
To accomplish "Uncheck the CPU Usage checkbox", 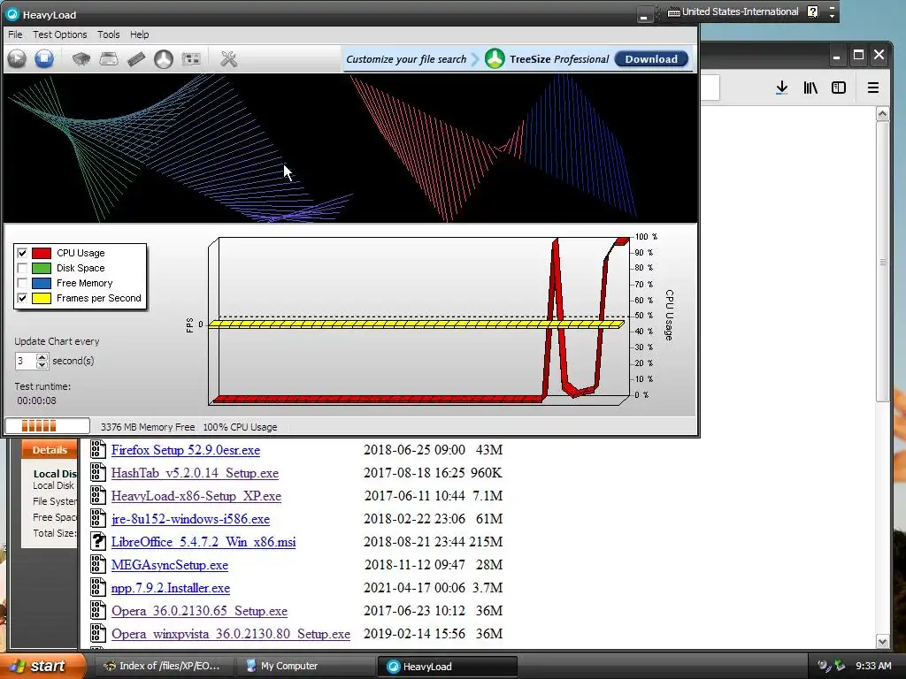I will (x=22, y=253).
